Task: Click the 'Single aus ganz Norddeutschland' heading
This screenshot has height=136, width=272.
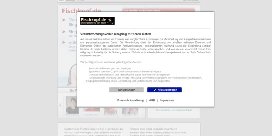Action: click(x=154, y=129)
